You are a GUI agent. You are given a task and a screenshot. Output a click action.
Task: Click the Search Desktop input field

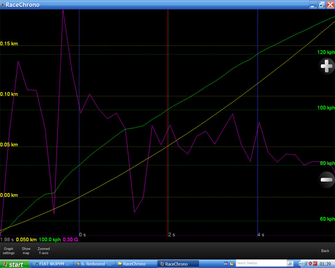click(x=260, y=264)
